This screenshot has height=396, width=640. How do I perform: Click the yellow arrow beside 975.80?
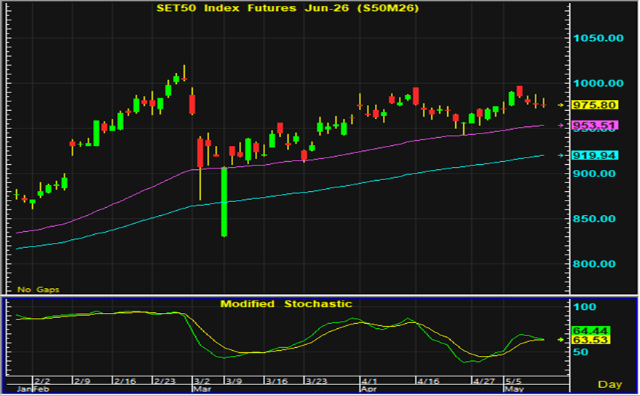[561, 105]
